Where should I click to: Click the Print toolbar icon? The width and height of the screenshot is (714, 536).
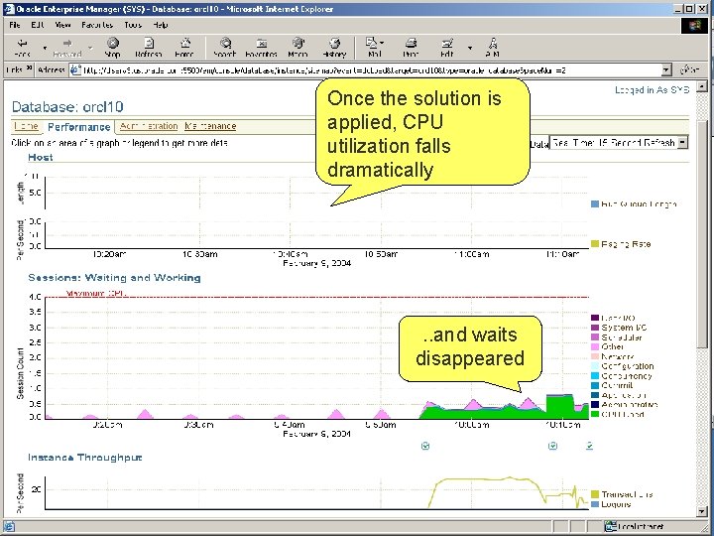click(x=411, y=44)
